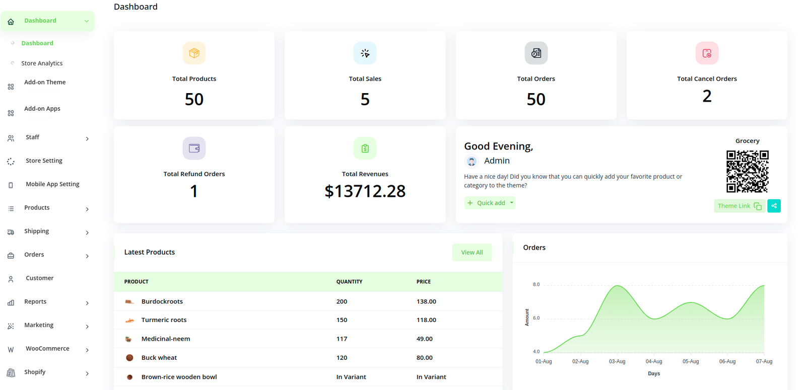Open Mobile App Setting page
Image resolution: width=806 pixels, height=390 pixels.
(x=52, y=184)
